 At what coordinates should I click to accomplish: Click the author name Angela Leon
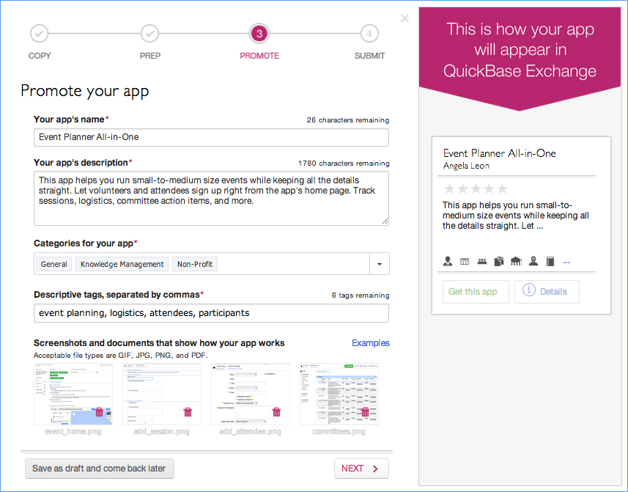tap(466, 166)
